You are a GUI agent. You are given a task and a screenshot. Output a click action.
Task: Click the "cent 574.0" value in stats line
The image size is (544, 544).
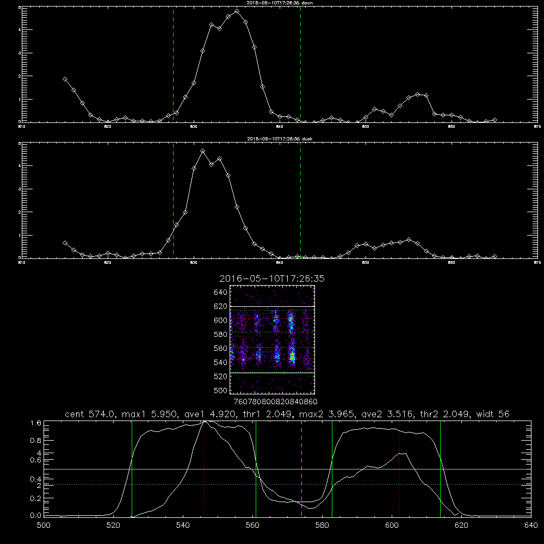click(90, 414)
